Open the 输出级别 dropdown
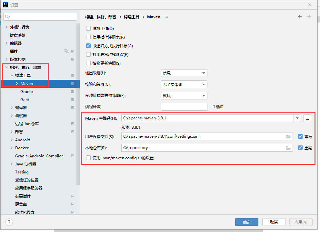The image size is (320, 232). pyautogui.click(x=184, y=73)
